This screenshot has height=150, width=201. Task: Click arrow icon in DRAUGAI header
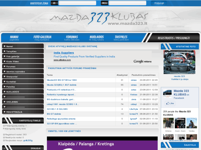click(x=4, y=148)
